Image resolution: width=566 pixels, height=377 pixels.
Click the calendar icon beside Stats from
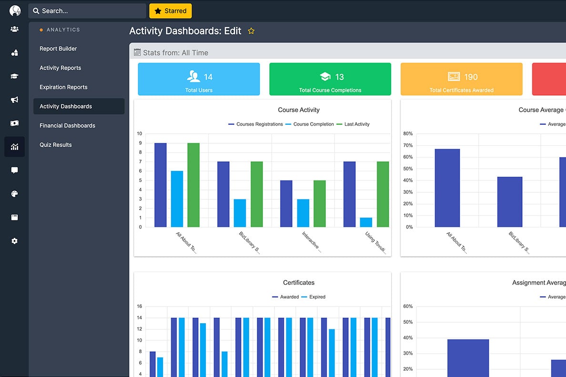pyautogui.click(x=138, y=52)
